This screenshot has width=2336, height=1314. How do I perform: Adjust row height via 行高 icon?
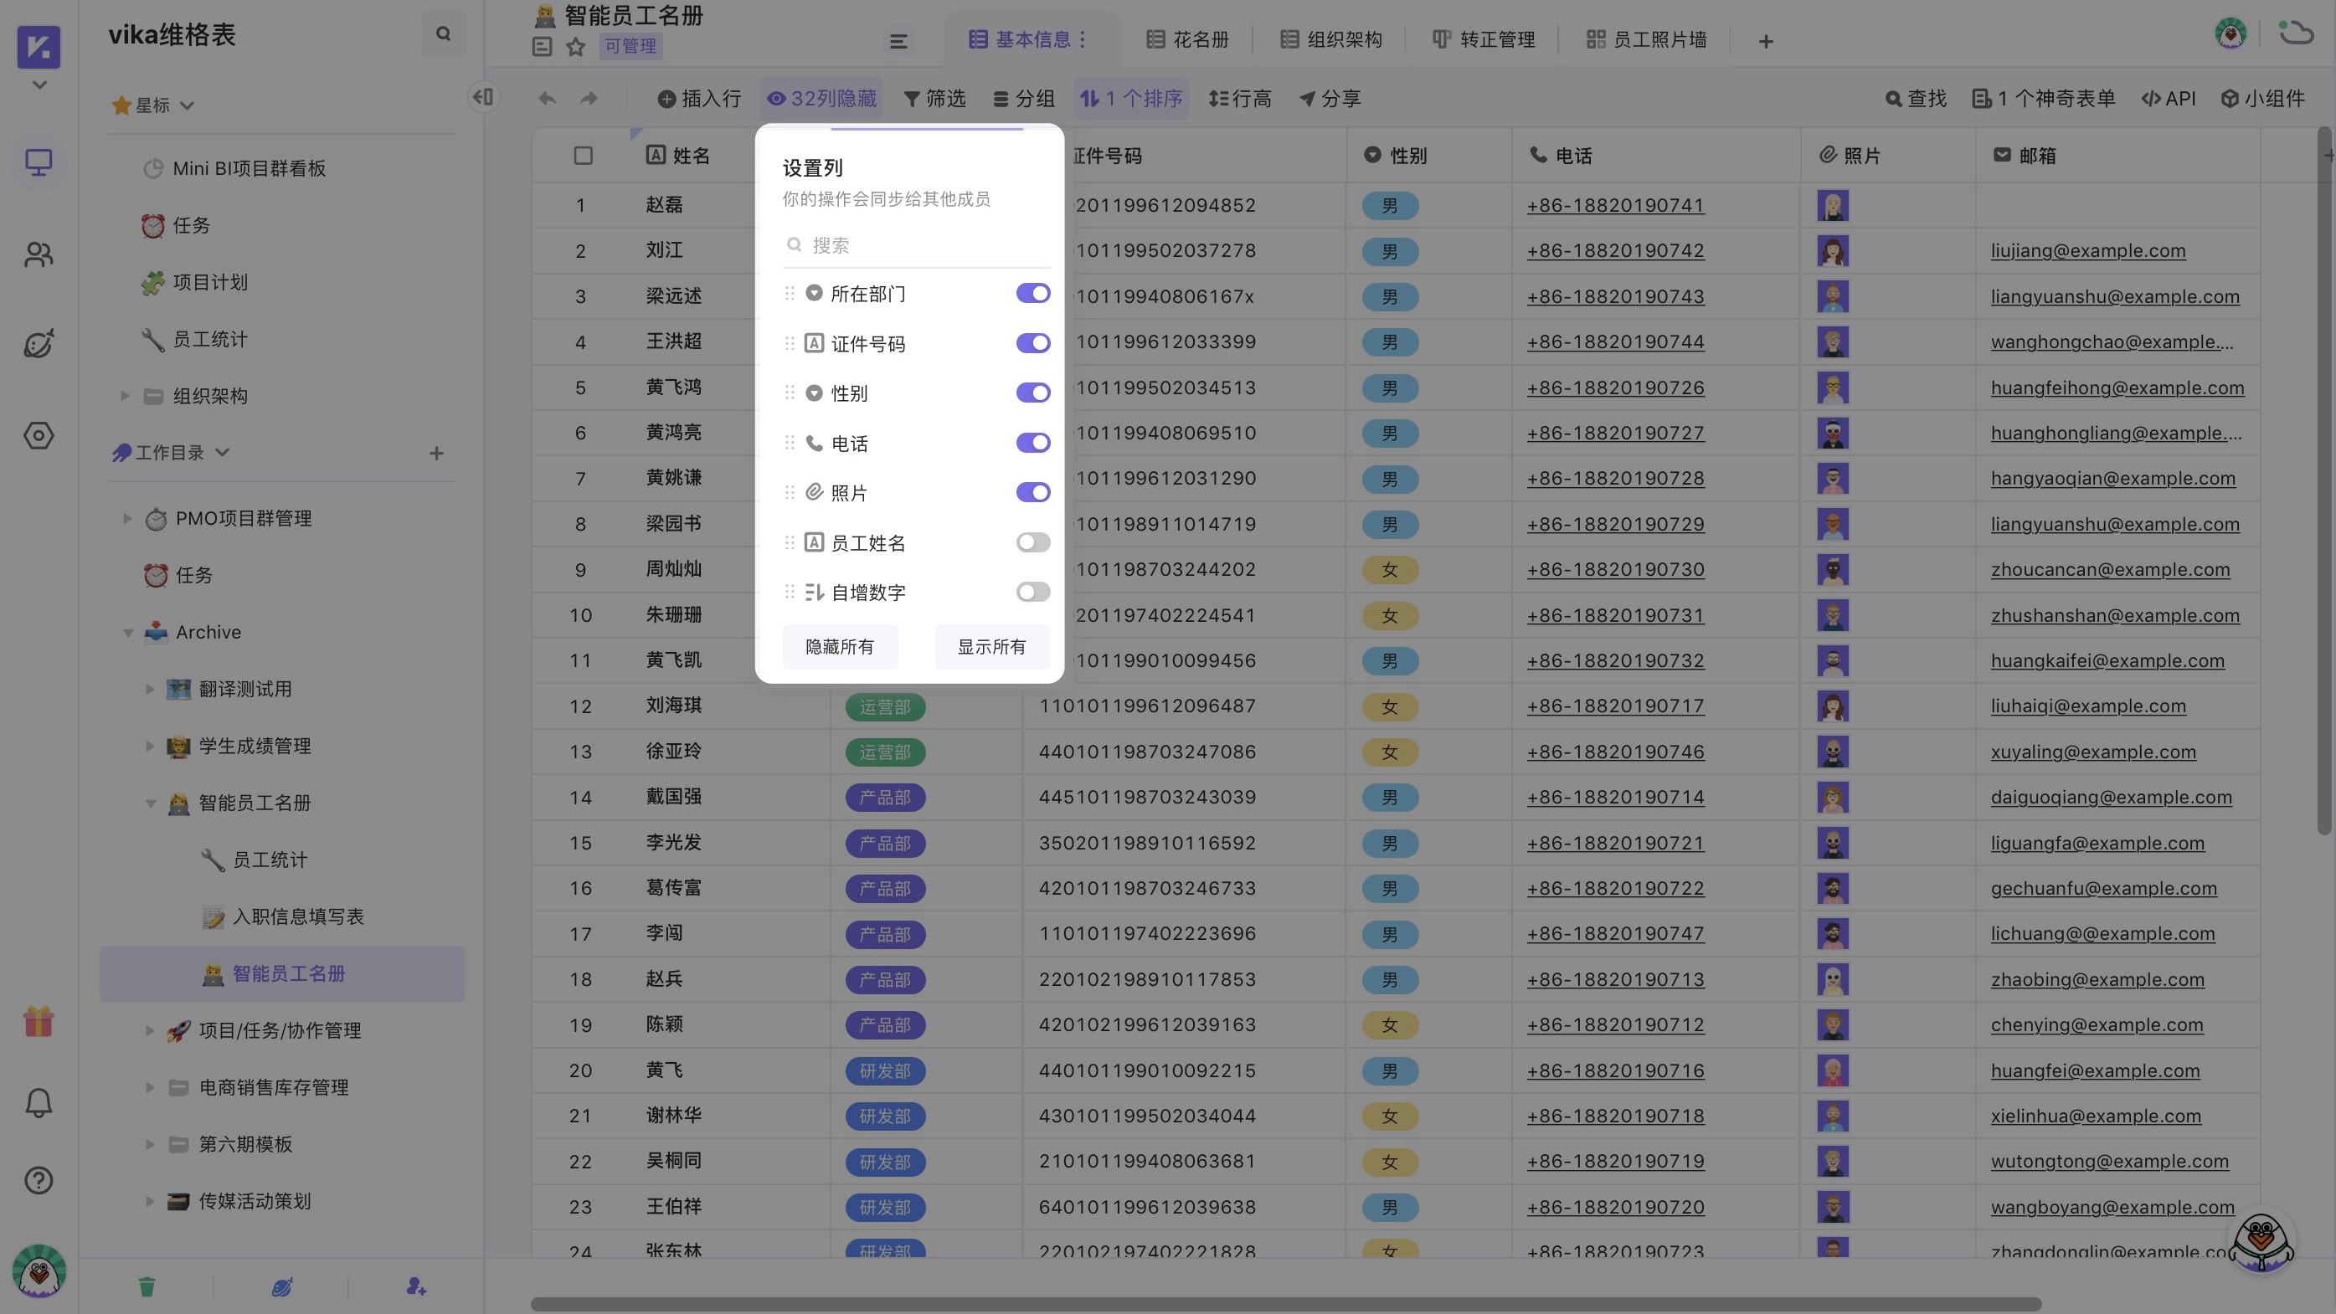(1240, 99)
